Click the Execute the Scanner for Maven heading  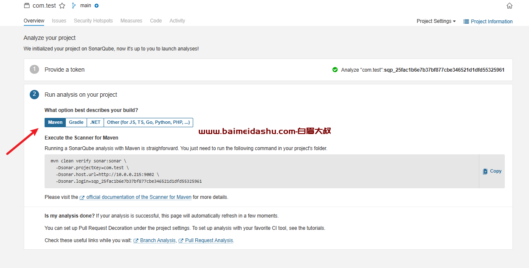click(82, 138)
